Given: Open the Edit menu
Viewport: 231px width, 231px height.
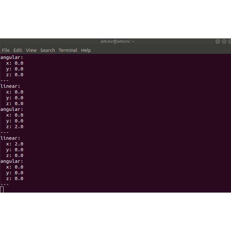Looking at the screenshot, I should coord(18,50).
